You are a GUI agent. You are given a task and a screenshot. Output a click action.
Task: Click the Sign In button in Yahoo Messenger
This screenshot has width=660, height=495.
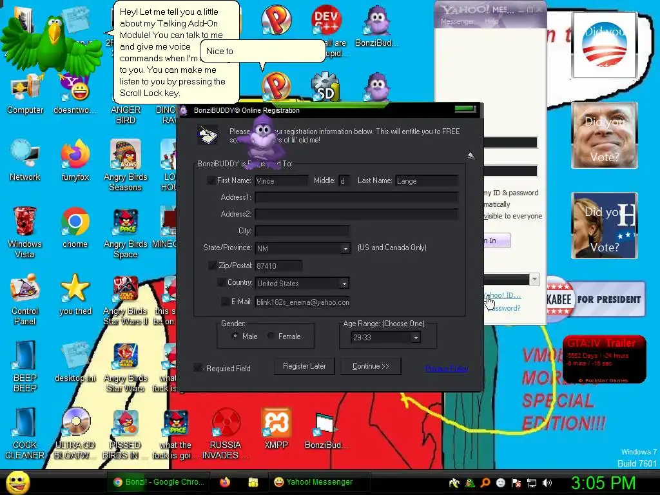click(497, 240)
